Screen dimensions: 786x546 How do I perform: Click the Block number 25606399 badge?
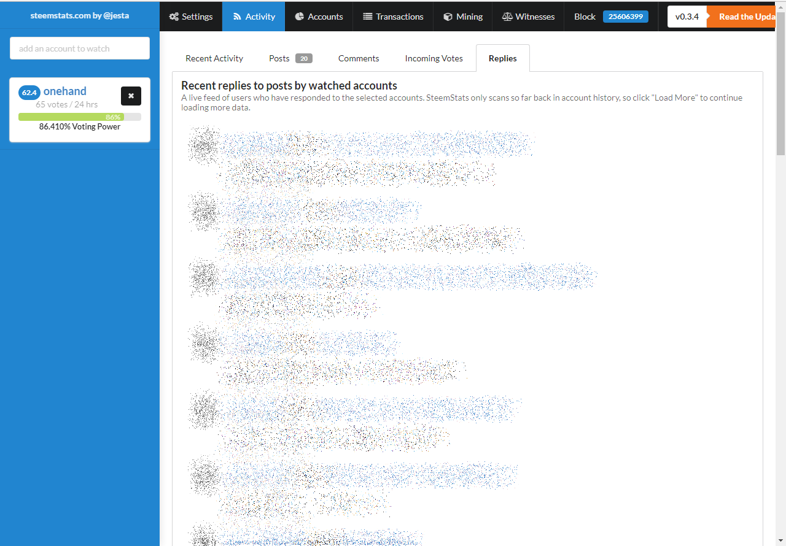tap(625, 17)
